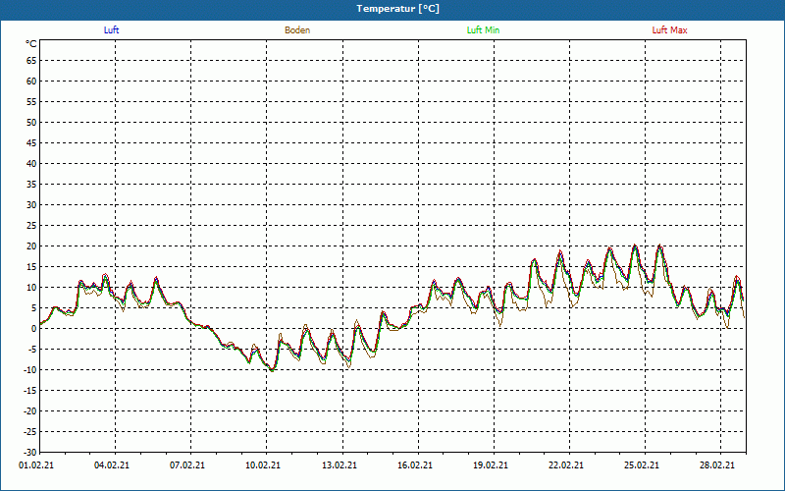Click the 16.02.21 date label
This screenshot has width=785, height=491.
click(415, 464)
